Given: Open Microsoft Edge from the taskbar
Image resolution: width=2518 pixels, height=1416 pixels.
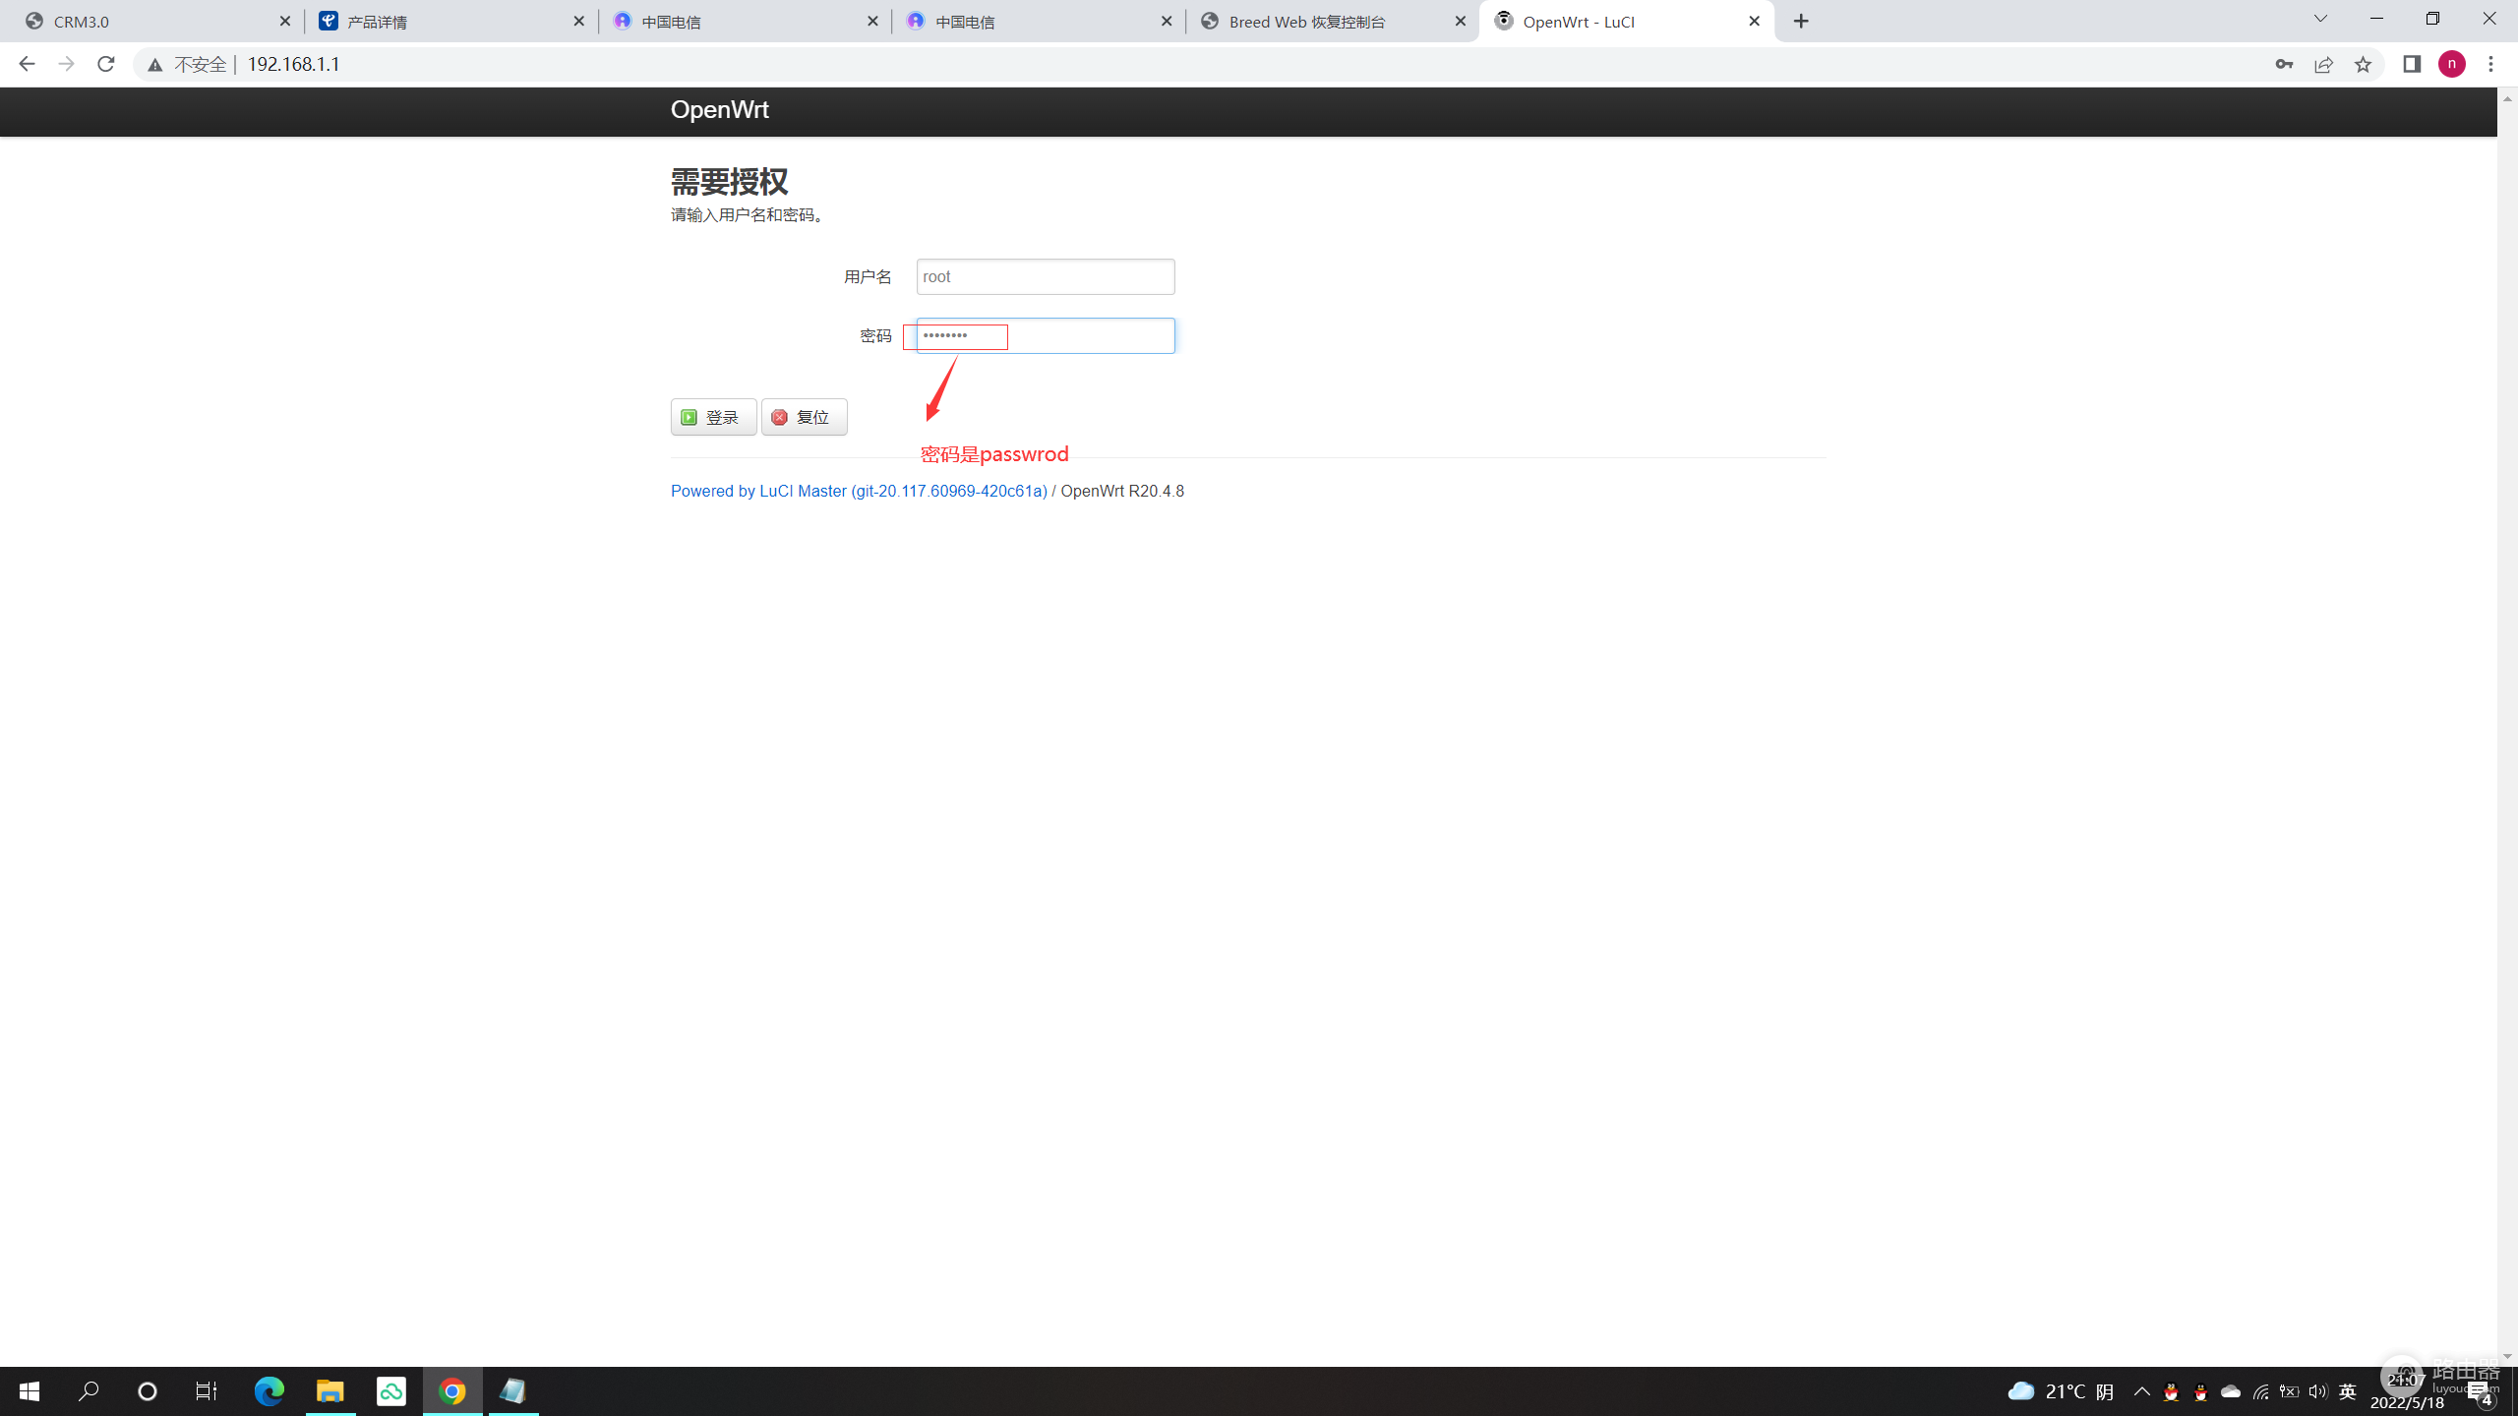Looking at the screenshot, I should pyautogui.click(x=269, y=1390).
